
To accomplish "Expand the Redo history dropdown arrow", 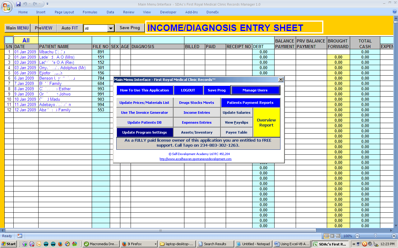I will coord(40,4).
